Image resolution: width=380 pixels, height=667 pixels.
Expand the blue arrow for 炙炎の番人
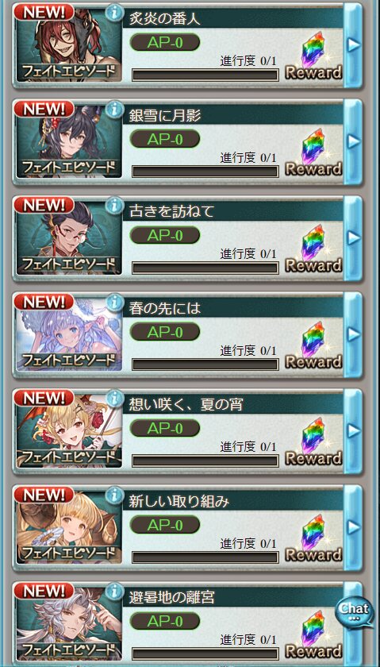coord(353,44)
